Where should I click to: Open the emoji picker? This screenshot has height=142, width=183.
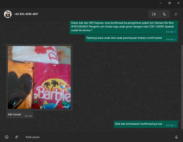click(x=7, y=137)
